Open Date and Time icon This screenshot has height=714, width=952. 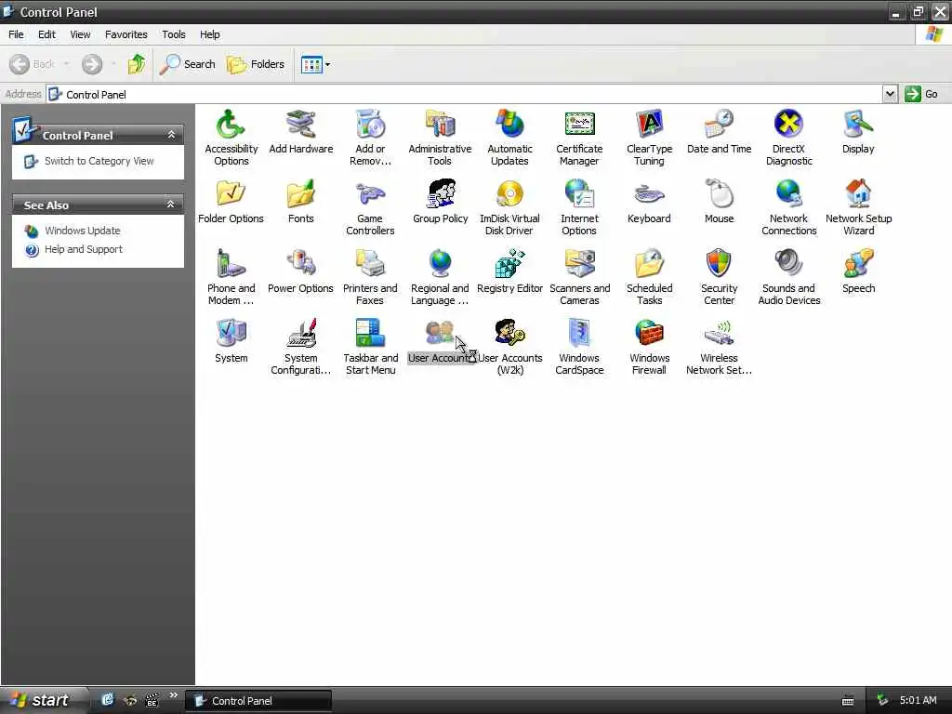point(719,125)
